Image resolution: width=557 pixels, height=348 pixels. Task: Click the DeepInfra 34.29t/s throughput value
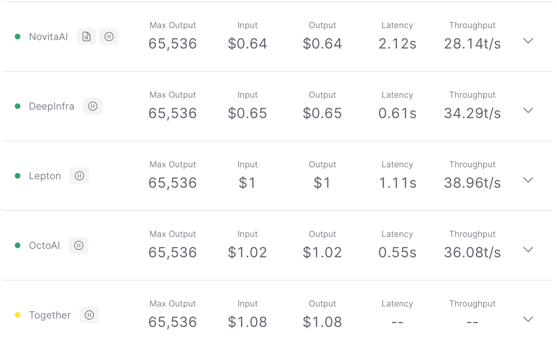[x=472, y=113]
